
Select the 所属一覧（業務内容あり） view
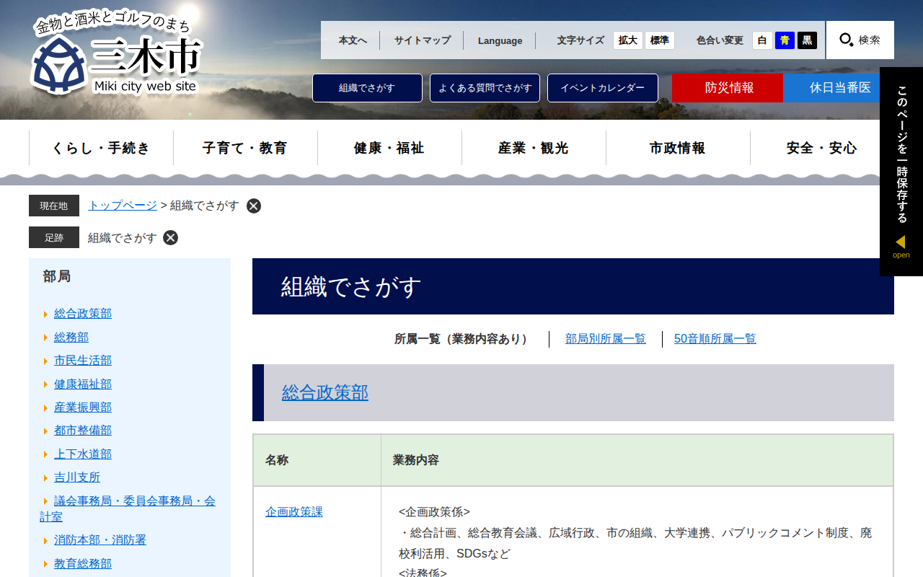464,339
